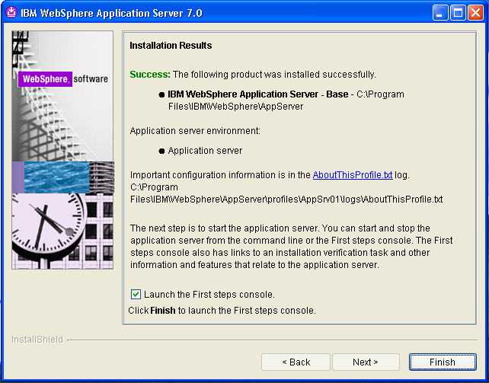The width and height of the screenshot is (489, 383).
Task: Go to previous page with < Back
Action: coord(296,362)
